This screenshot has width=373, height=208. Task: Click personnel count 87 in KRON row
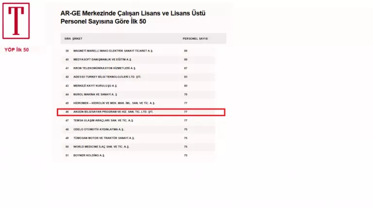click(186, 68)
